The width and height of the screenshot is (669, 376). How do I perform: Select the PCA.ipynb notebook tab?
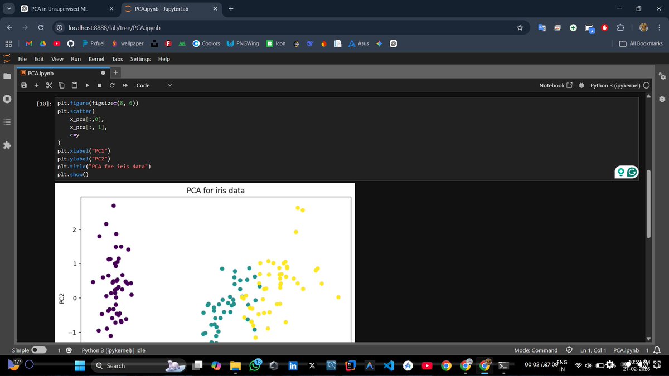(62, 72)
